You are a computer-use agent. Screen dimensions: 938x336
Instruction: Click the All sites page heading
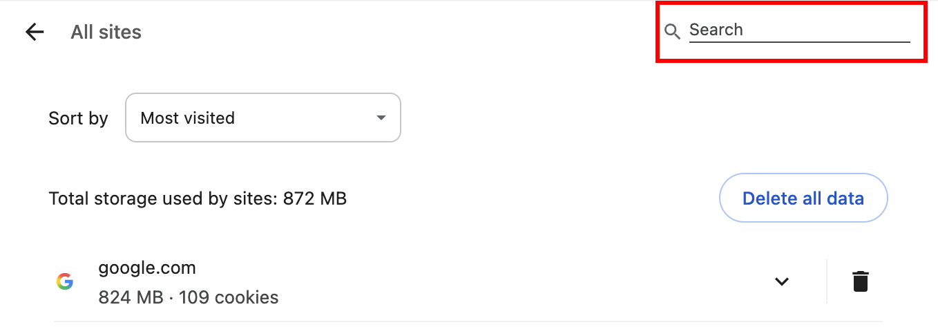[x=106, y=32]
